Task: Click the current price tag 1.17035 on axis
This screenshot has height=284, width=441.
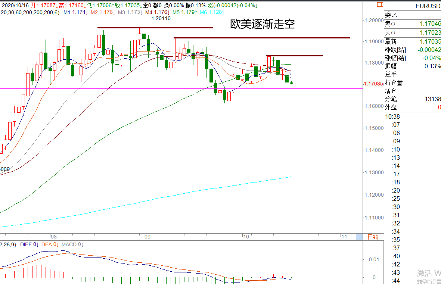Action: (373, 84)
